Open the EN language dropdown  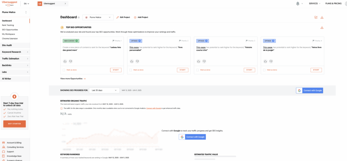[26, 3]
